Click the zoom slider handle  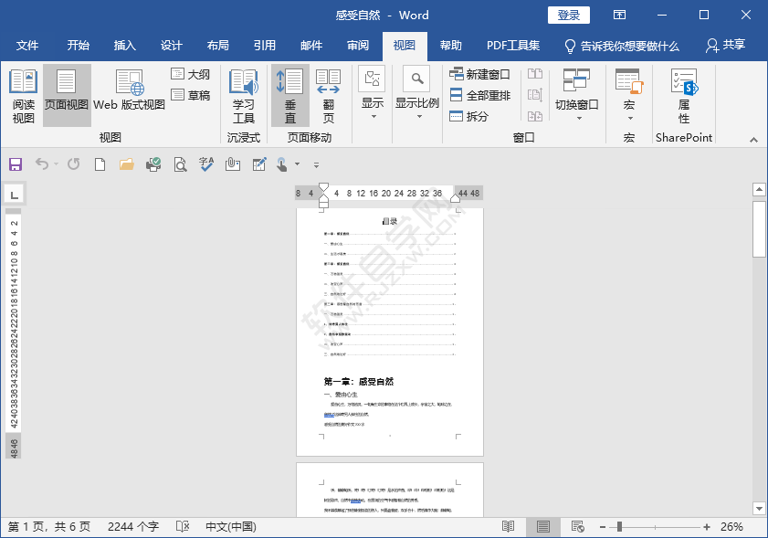(619, 527)
